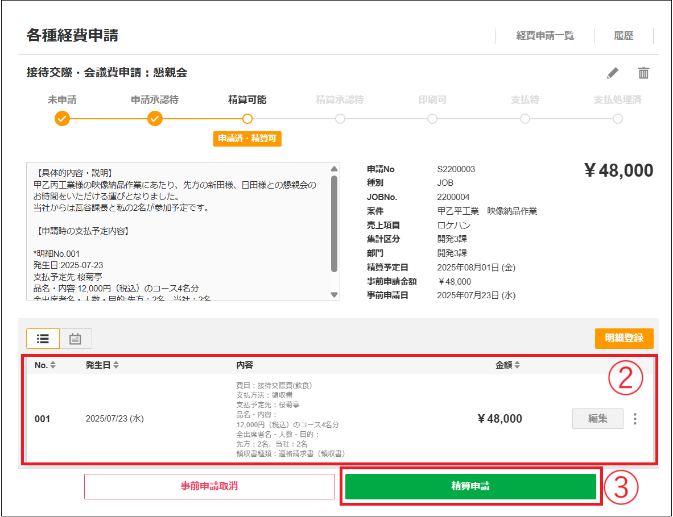
Task: Click 編集 button for row 001
Action: tap(598, 419)
